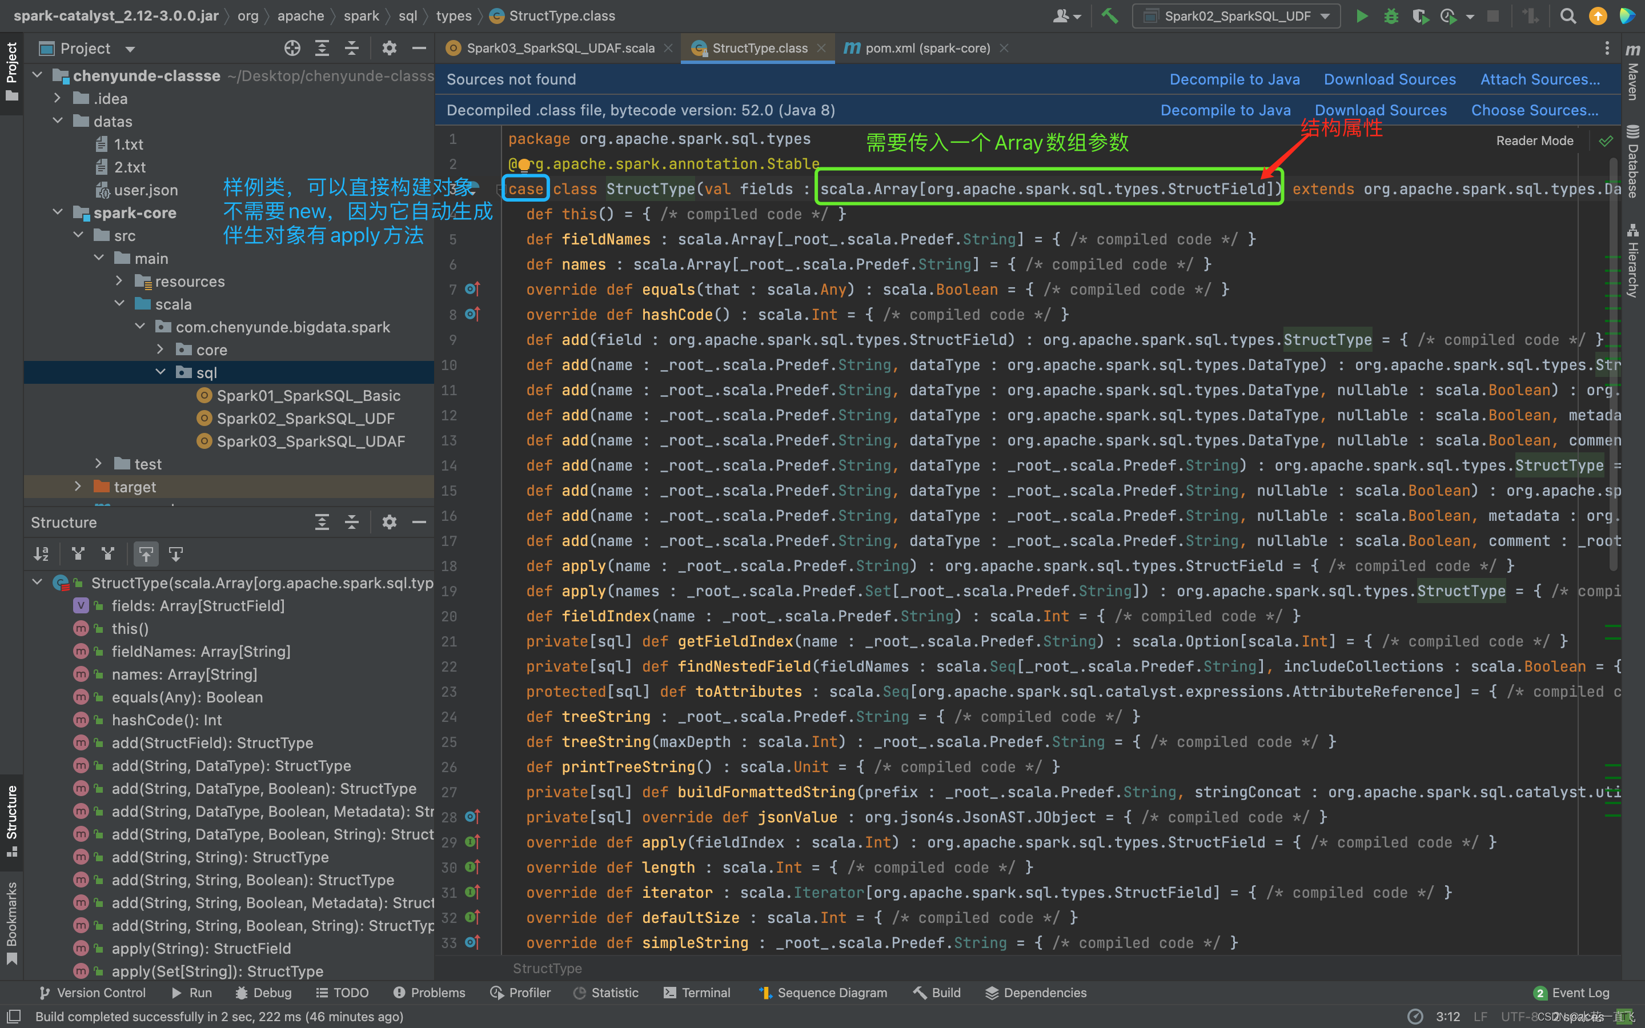Expand the core package

[161, 350]
